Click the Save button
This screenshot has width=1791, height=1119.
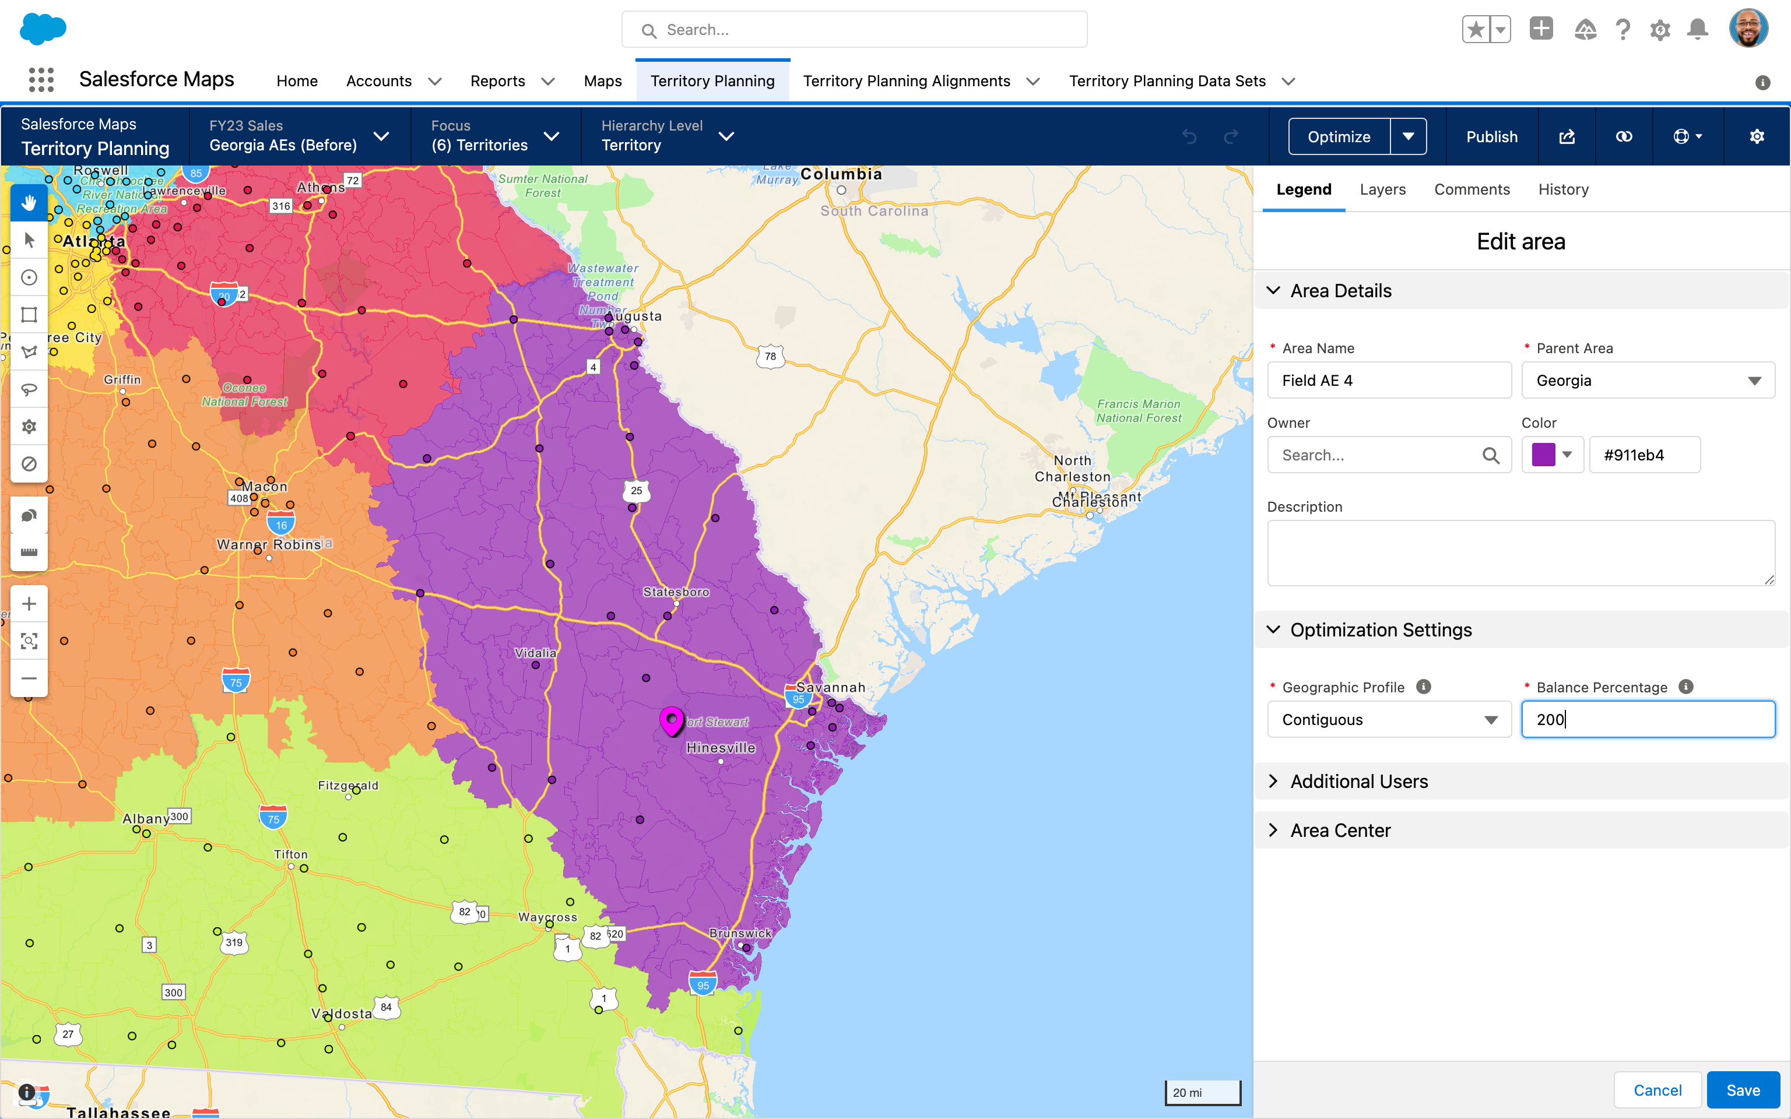pyautogui.click(x=1742, y=1089)
